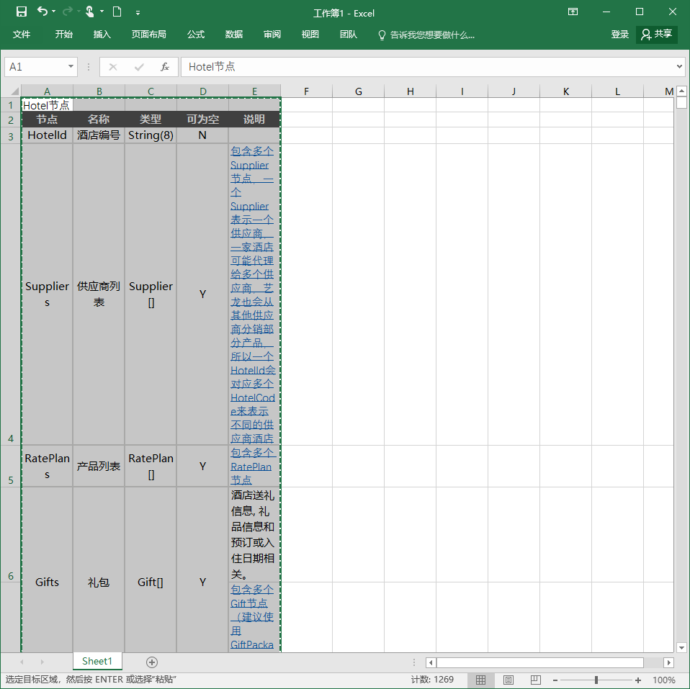This screenshot has height=689, width=690.
Task: Save the workbook with the Save icon
Action: pos(21,12)
